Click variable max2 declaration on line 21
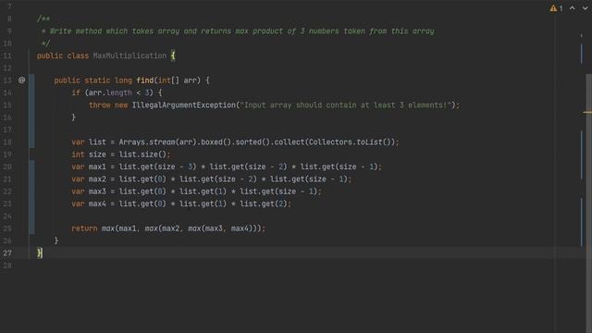The image size is (592, 333). point(97,179)
